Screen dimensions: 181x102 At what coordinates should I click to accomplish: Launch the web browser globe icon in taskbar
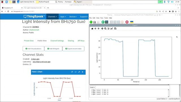point(7,2)
